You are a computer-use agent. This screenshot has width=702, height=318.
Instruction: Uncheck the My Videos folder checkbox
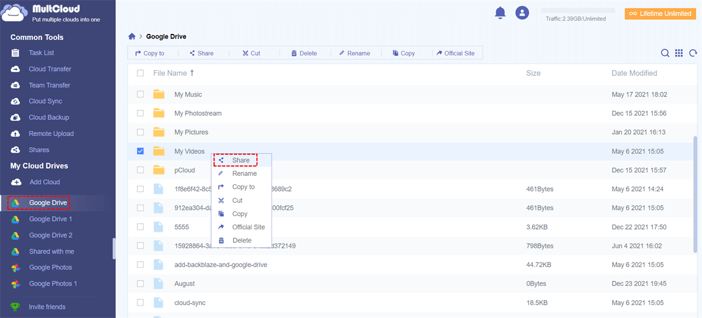(140, 151)
